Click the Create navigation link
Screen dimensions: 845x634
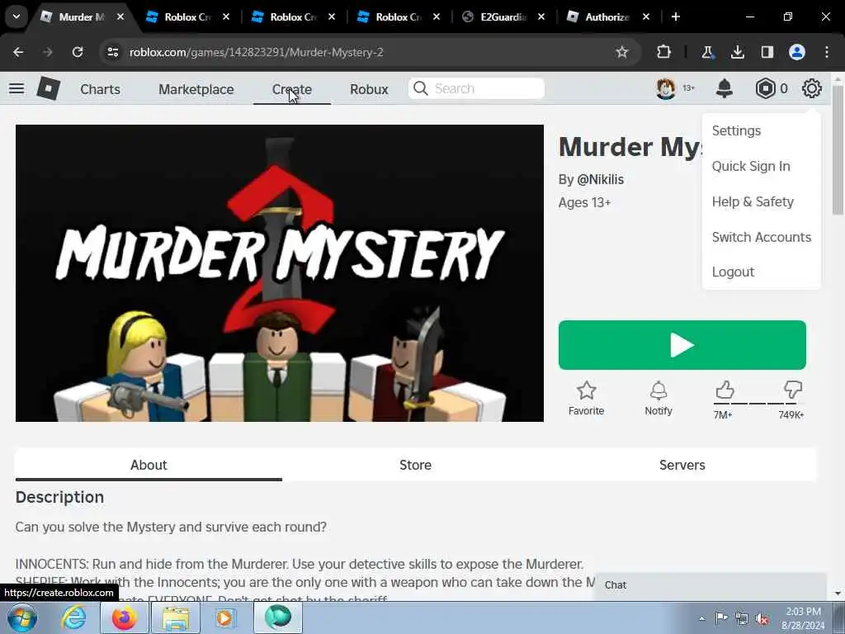click(x=291, y=89)
